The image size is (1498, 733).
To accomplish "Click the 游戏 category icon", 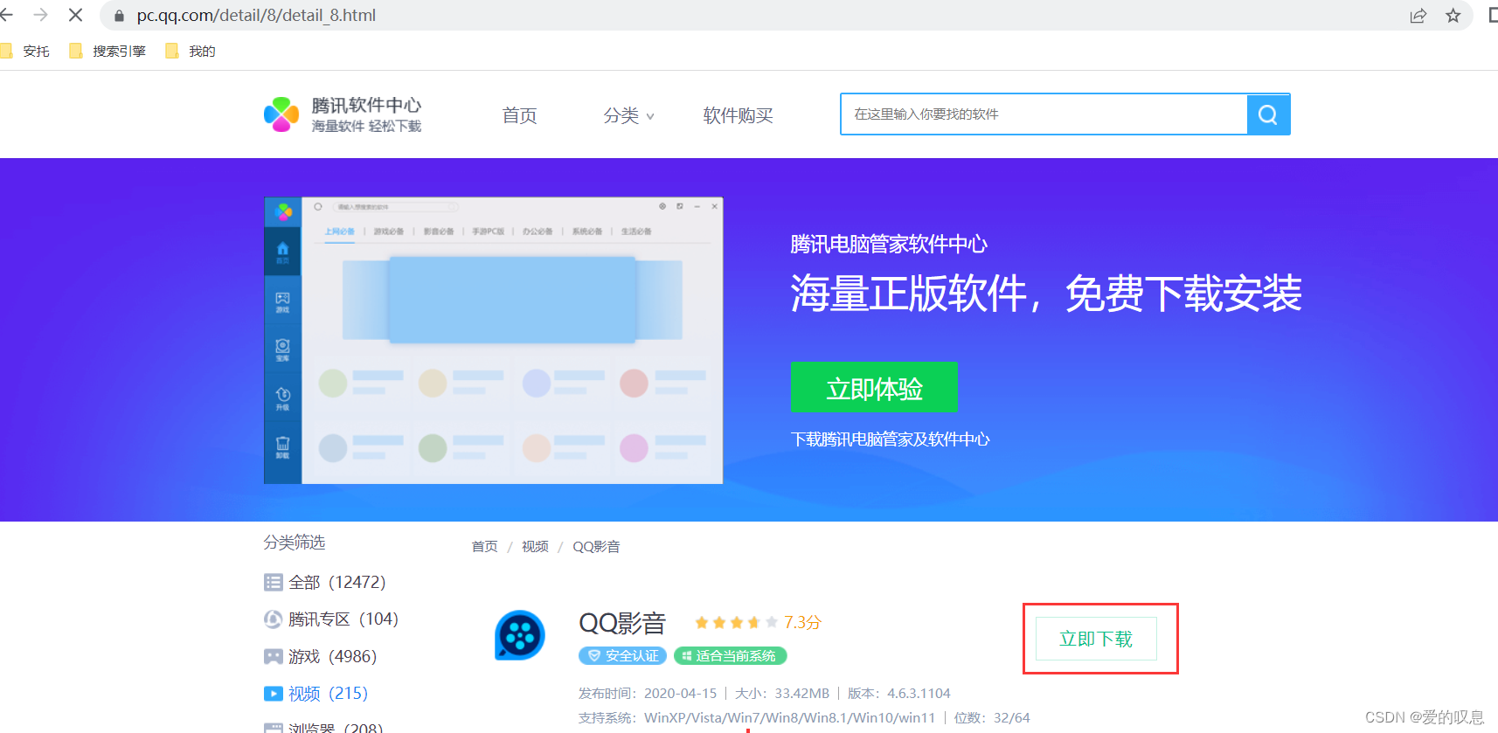I will pos(274,656).
